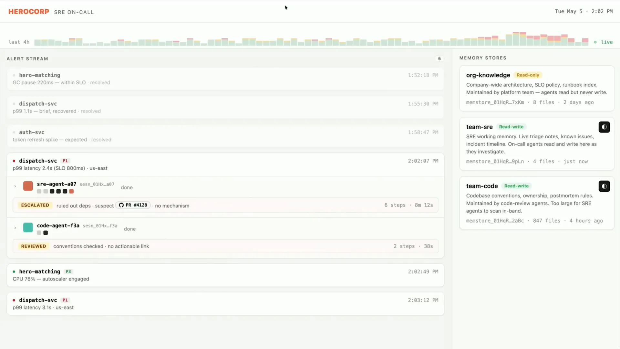Select the resolved auth-svc token refresh alert
Viewport: 620px width, 349px height.
coord(225,136)
